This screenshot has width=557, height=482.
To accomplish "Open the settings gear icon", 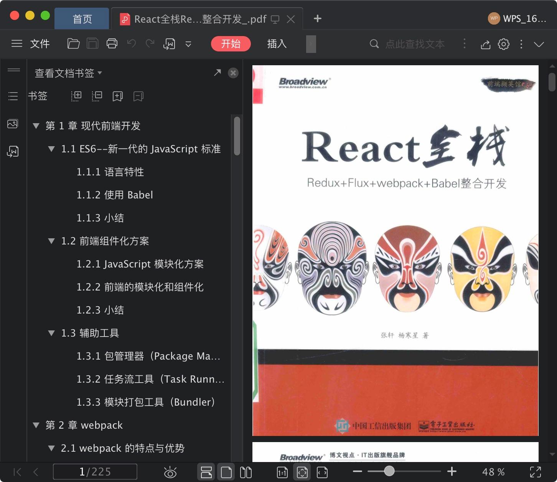I will point(504,44).
